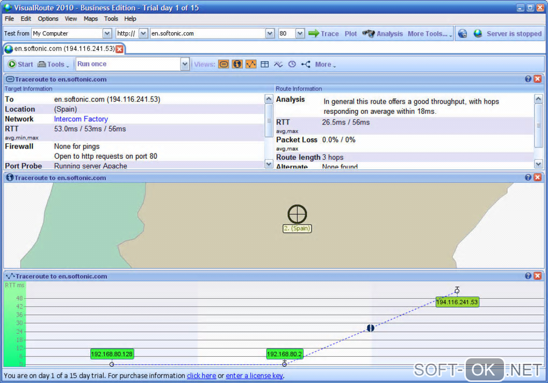Select the map globe view icon
Viewport: 548px width, 383px height.
[x=237, y=64]
